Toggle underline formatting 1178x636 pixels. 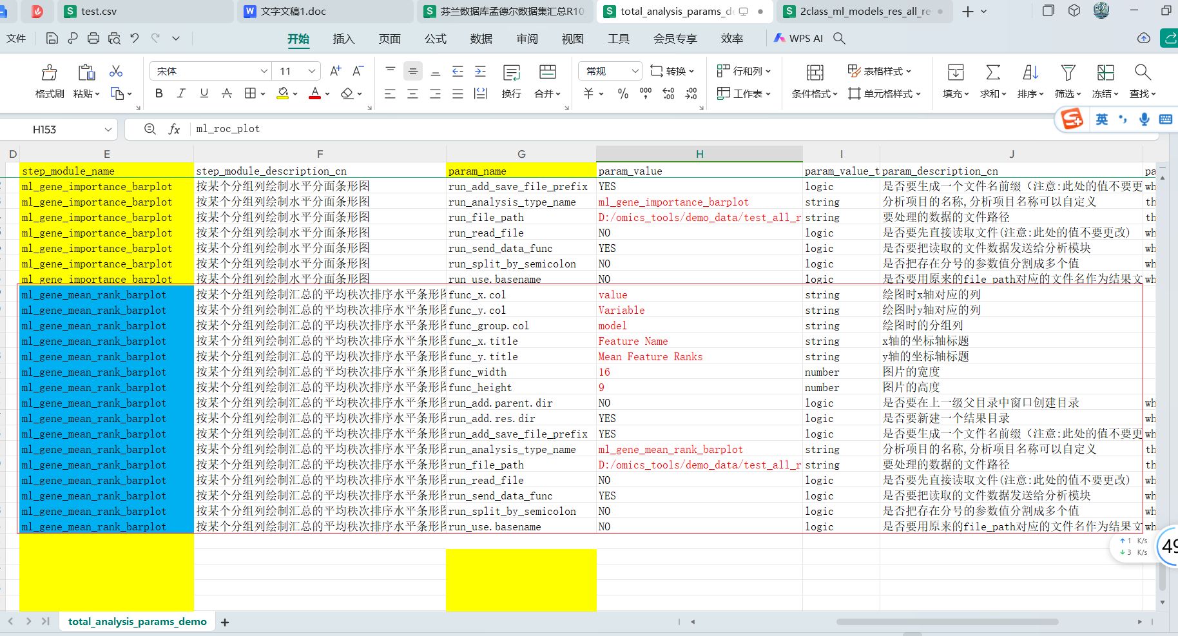coord(204,93)
